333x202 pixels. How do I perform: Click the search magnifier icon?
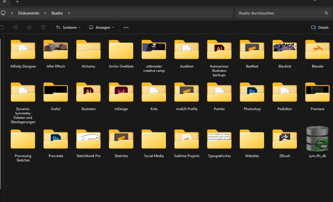(326, 13)
